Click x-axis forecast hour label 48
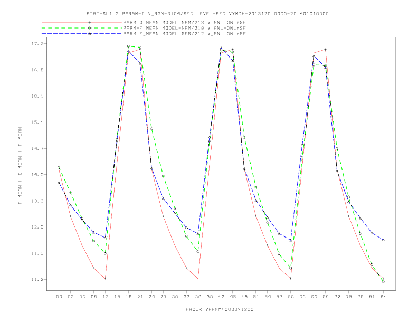Screen dimensions: 418x323 coord(244,297)
